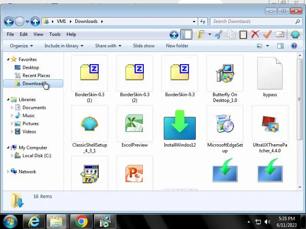Go up one folder level using blue arrow beside Forward

coord(35,21)
